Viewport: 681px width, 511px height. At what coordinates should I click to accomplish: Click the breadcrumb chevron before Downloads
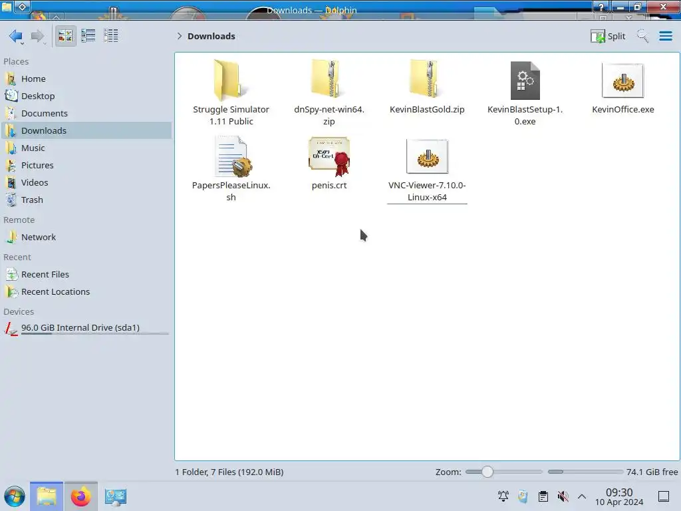[180, 36]
